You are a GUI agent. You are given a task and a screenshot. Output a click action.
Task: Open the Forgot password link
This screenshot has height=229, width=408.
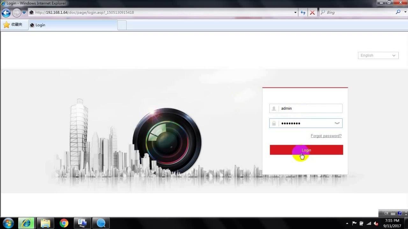(326, 136)
